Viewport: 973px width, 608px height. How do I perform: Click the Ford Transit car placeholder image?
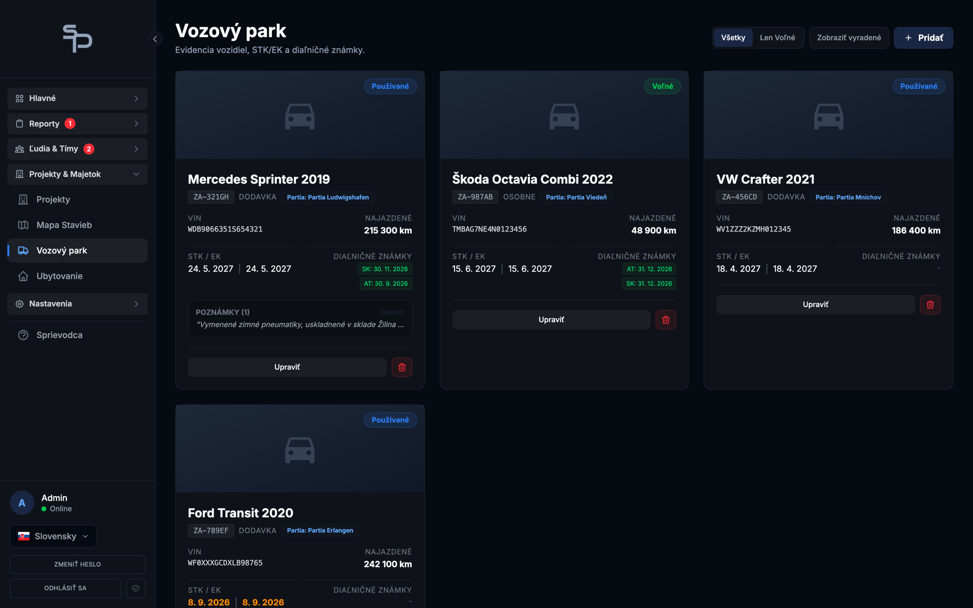(x=300, y=450)
